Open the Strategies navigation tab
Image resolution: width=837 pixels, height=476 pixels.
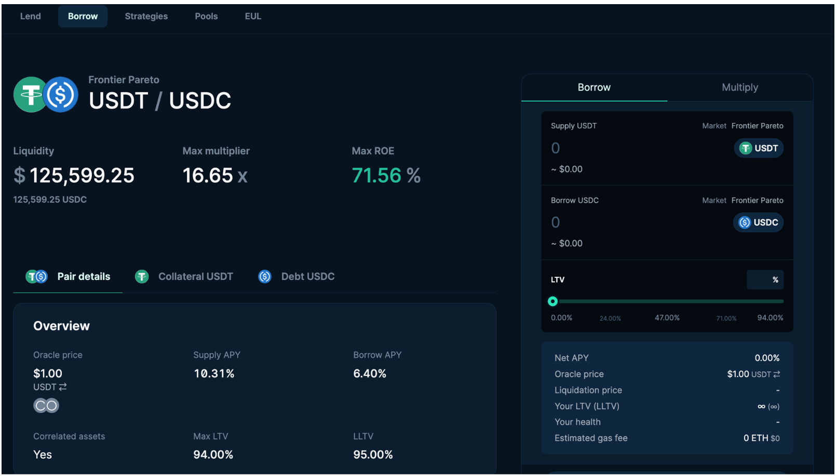pos(146,17)
